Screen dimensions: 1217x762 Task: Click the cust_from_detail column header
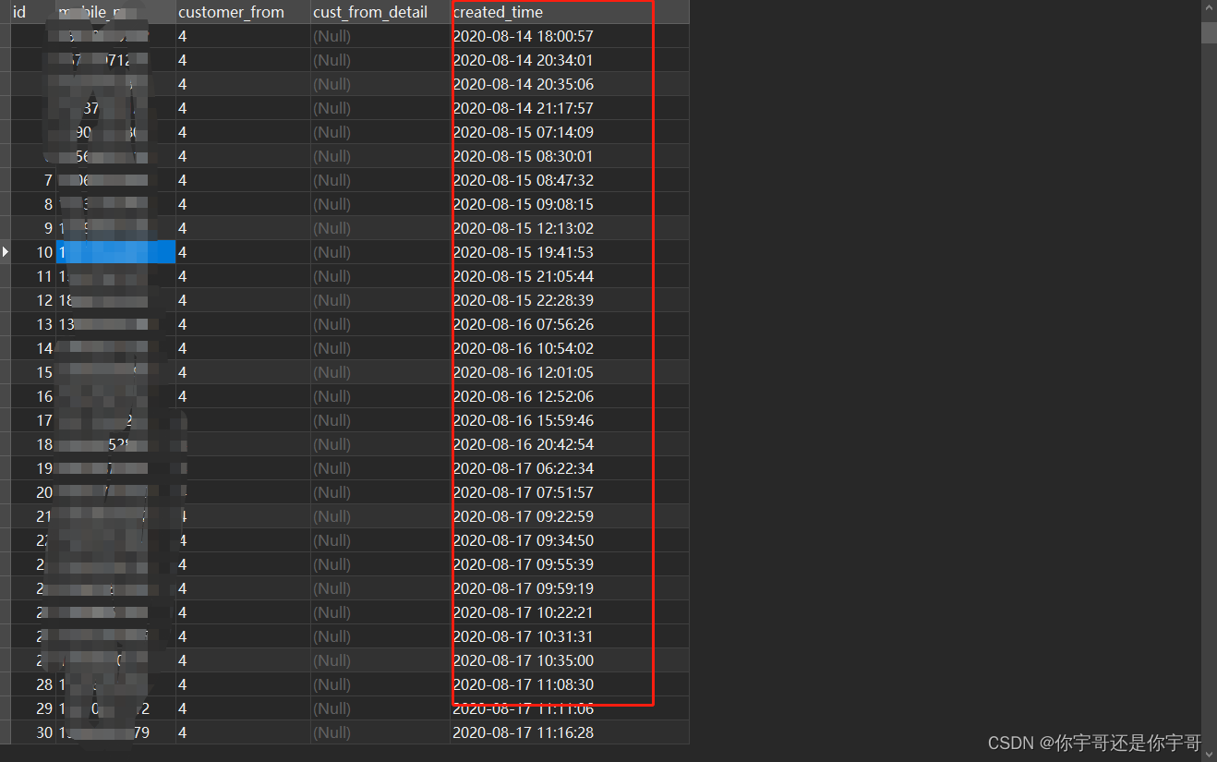point(380,12)
